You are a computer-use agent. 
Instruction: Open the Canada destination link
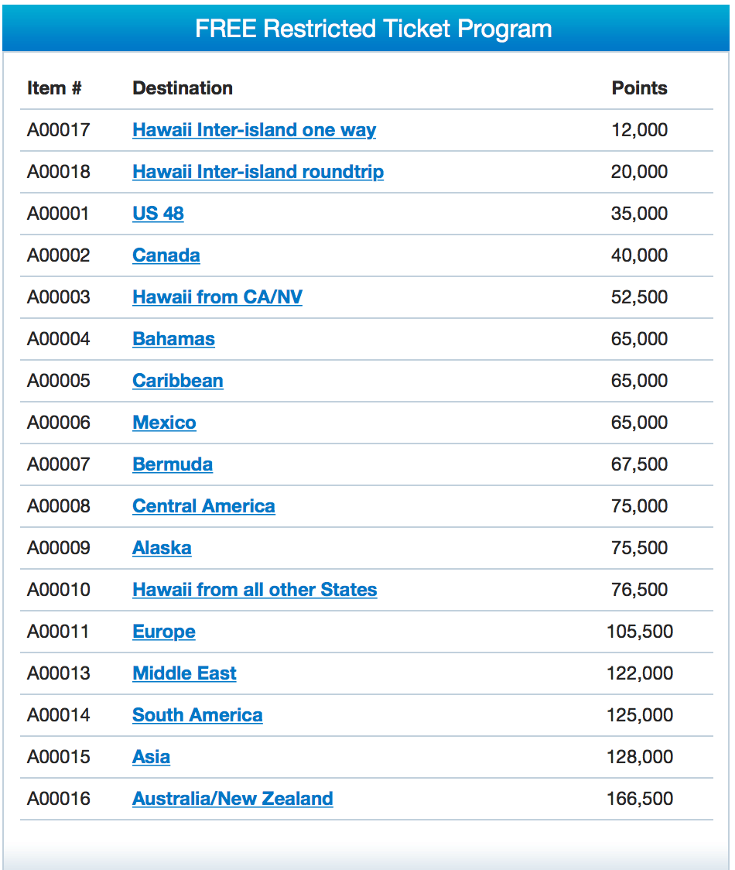166,255
